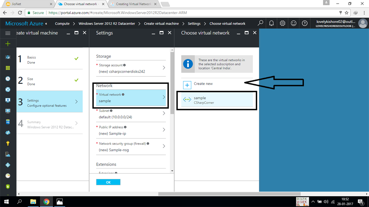Select Choose virtual network browser tab

click(x=81, y=4)
